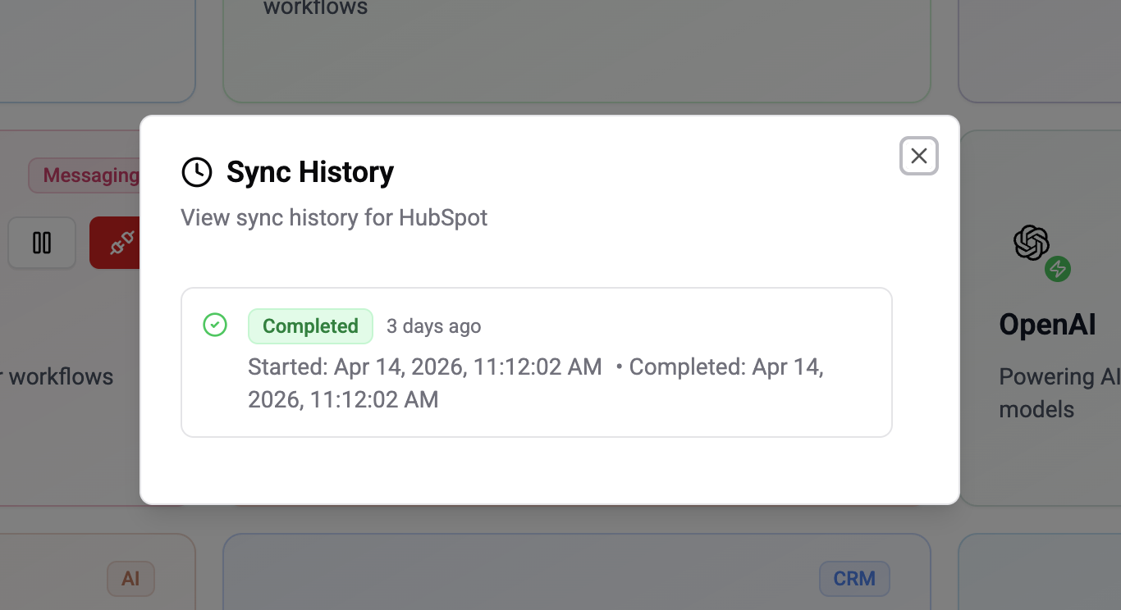
Task: Click the Sync History heading
Action: (x=310, y=172)
